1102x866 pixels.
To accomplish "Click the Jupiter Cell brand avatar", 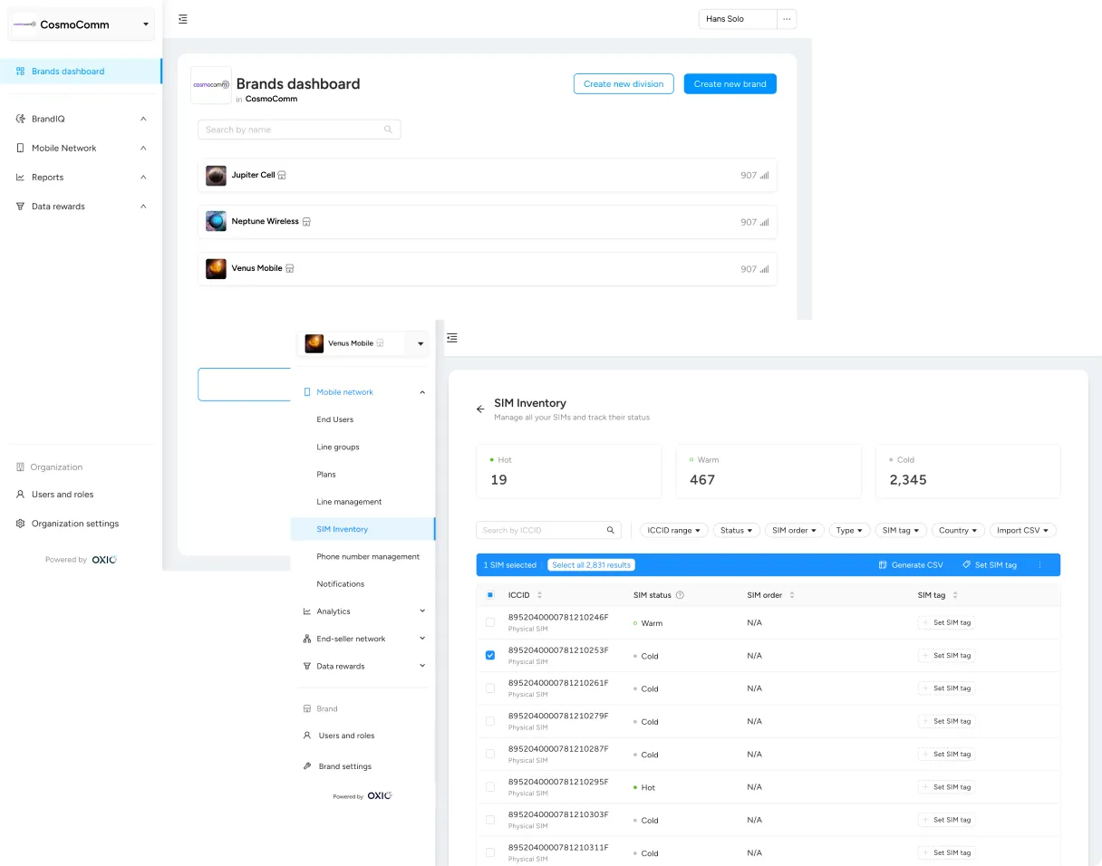I will coord(216,176).
